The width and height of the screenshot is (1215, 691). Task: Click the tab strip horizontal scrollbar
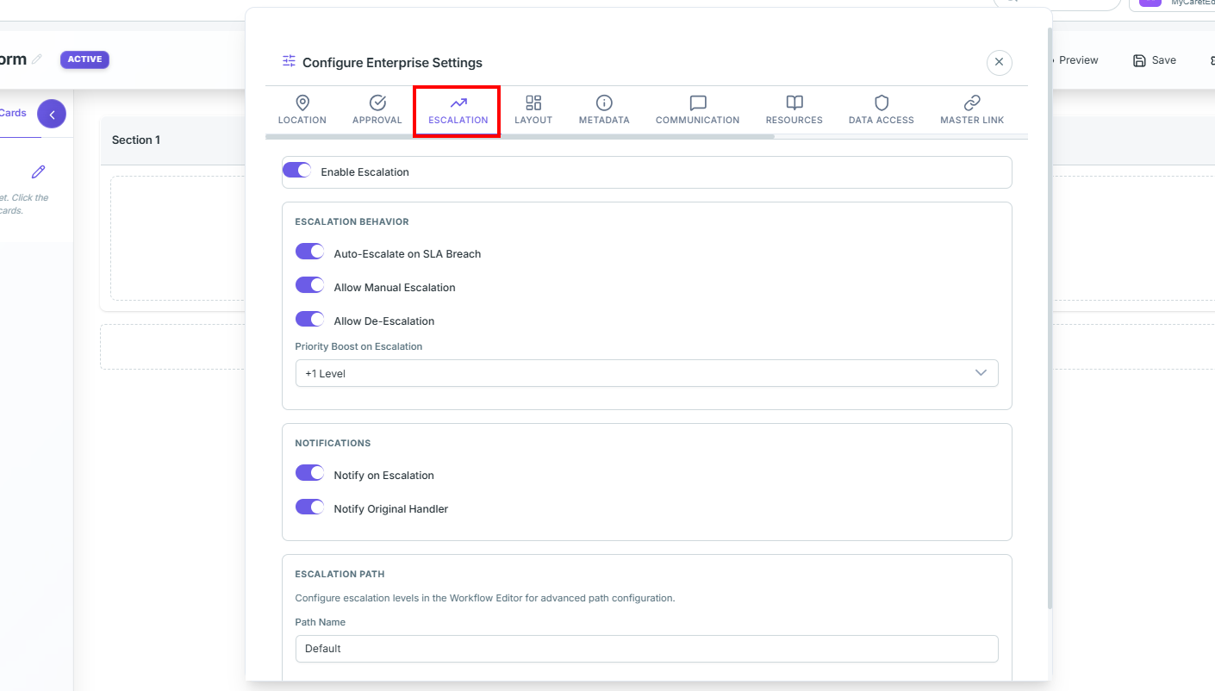point(520,136)
